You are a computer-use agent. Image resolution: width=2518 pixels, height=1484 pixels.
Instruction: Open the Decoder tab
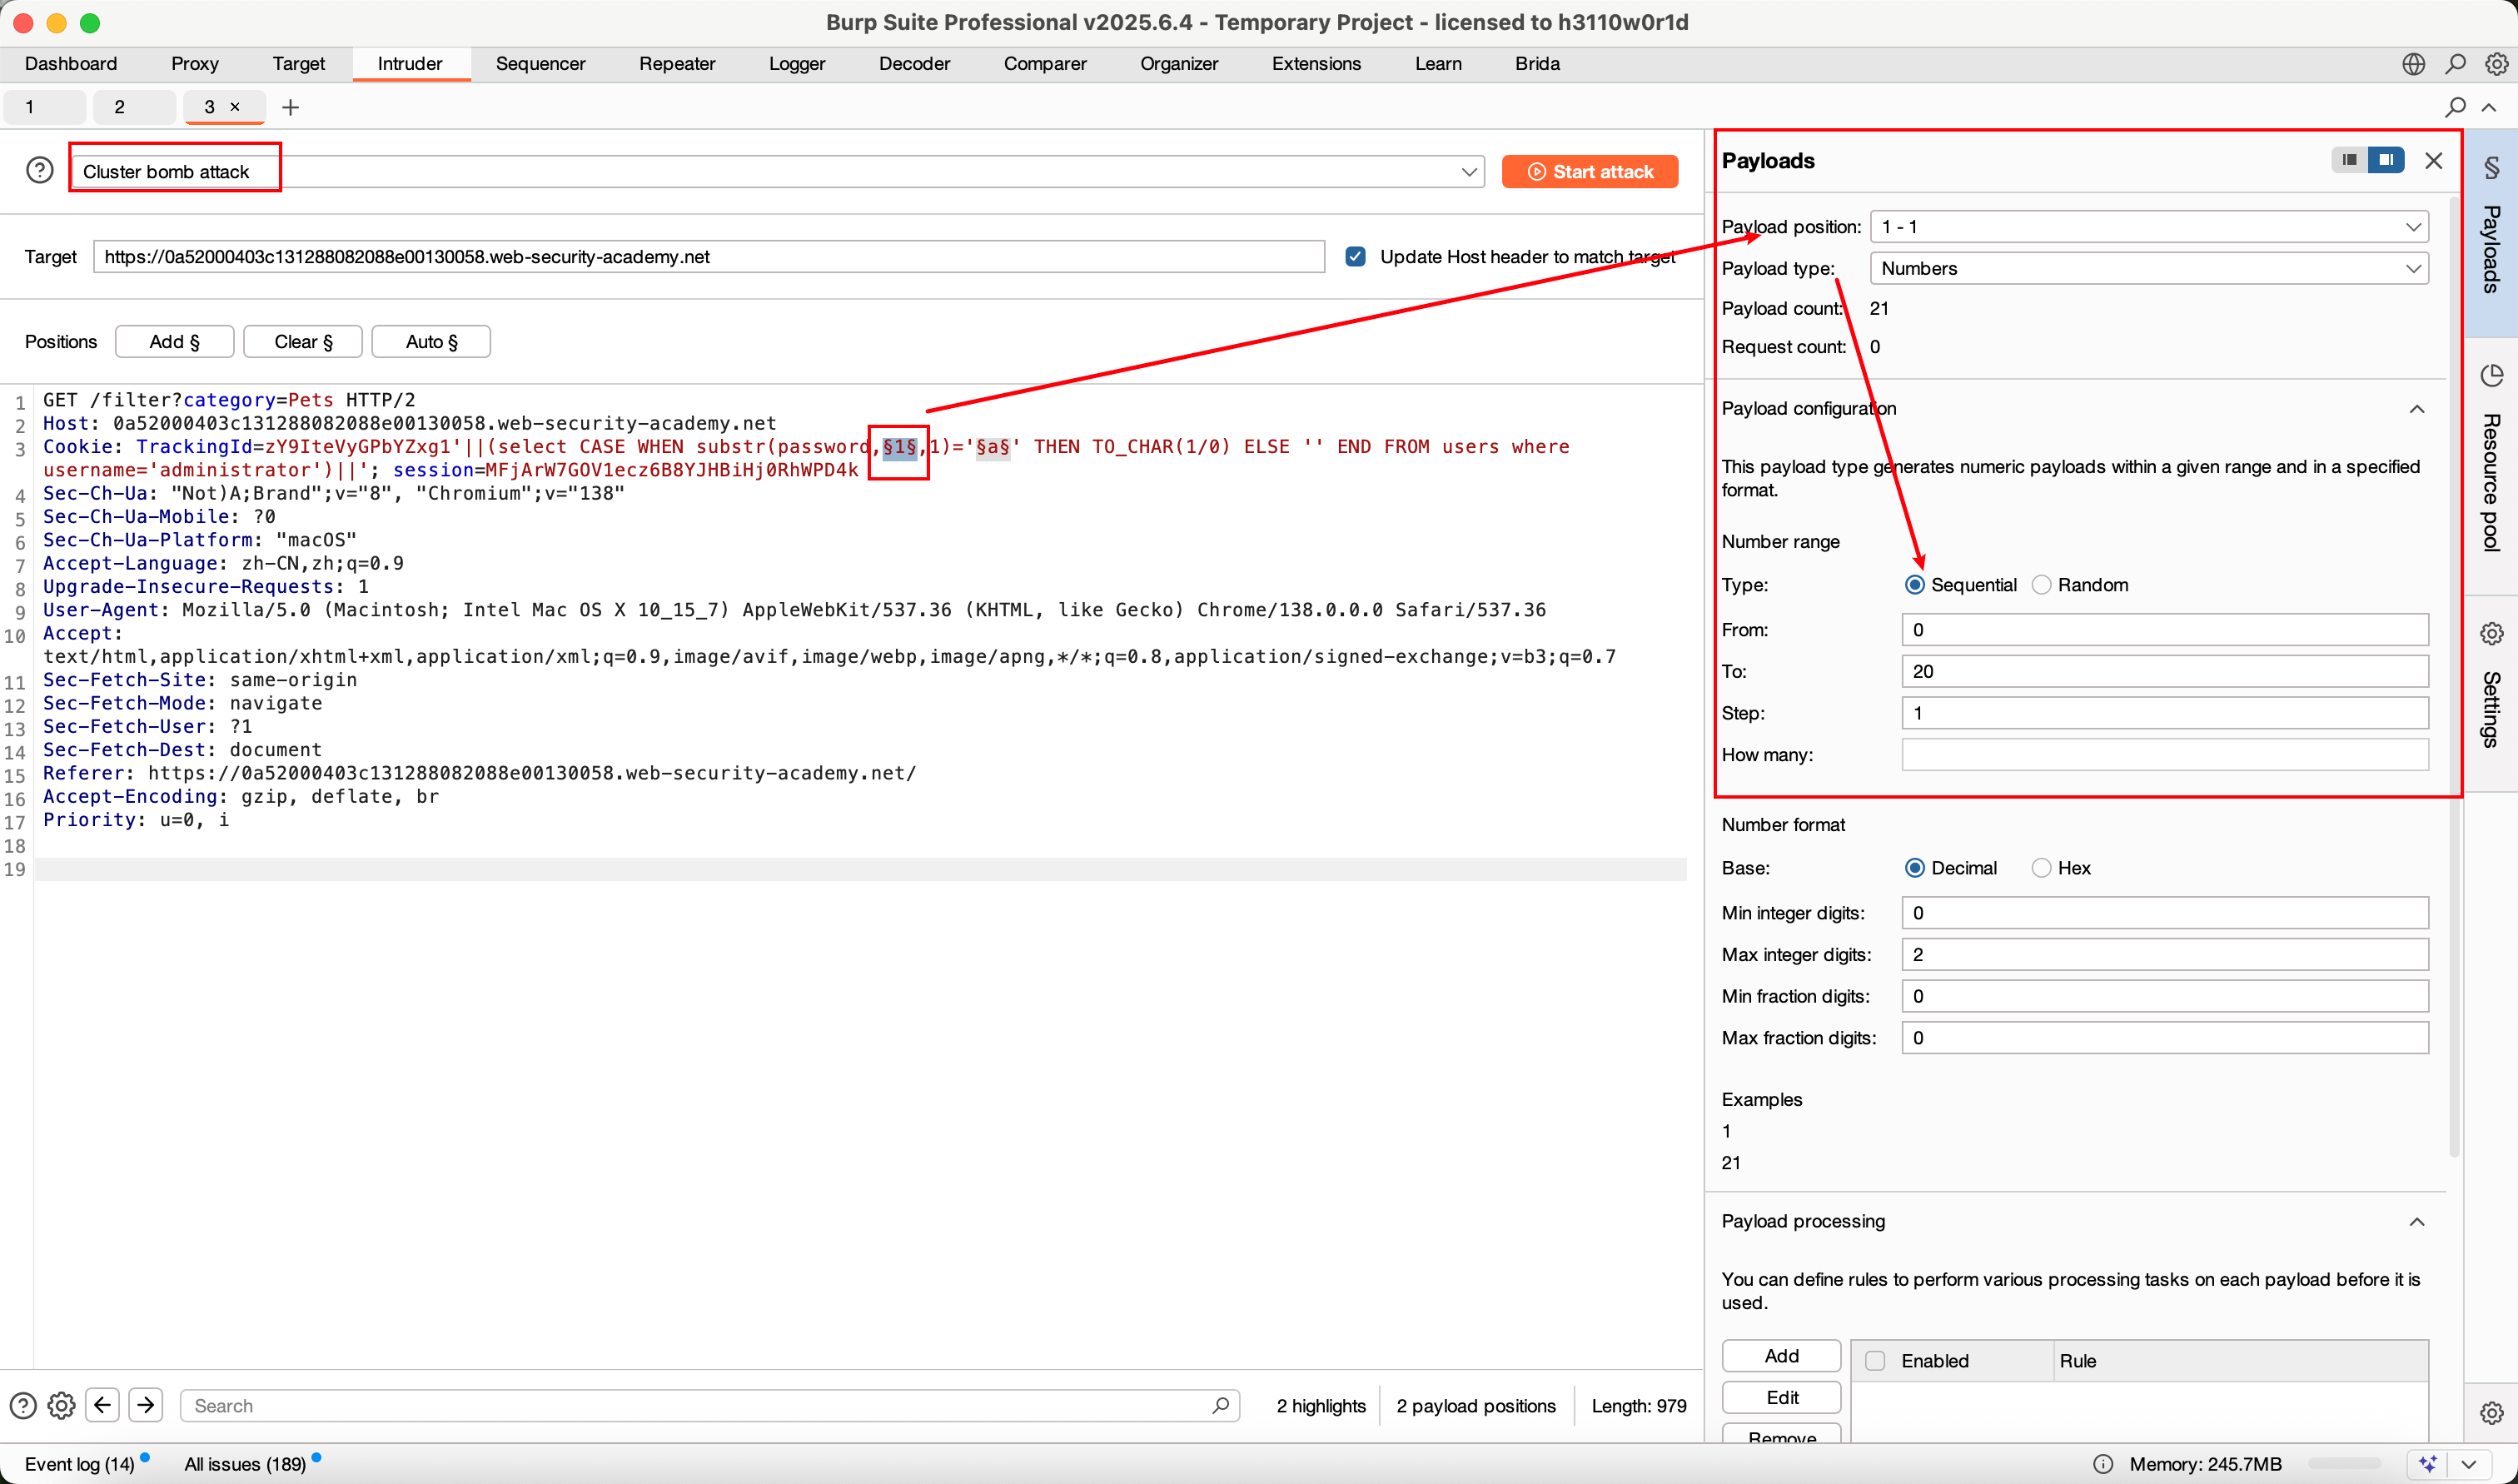tap(913, 64)
